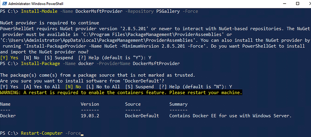Click the highlighted '[Y] Yes' NuGet prompt option
This screenshot has height=137, width=311.
[x=9, y=58]
